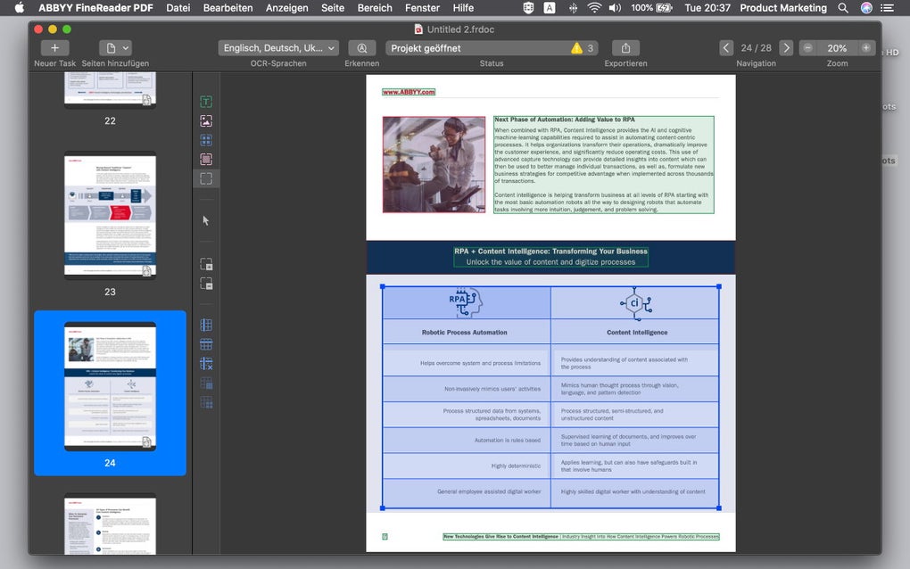Open the Bereich menu
Image resolution: width=910 pixels, height=569 pixels.
(x=375, y=8)
